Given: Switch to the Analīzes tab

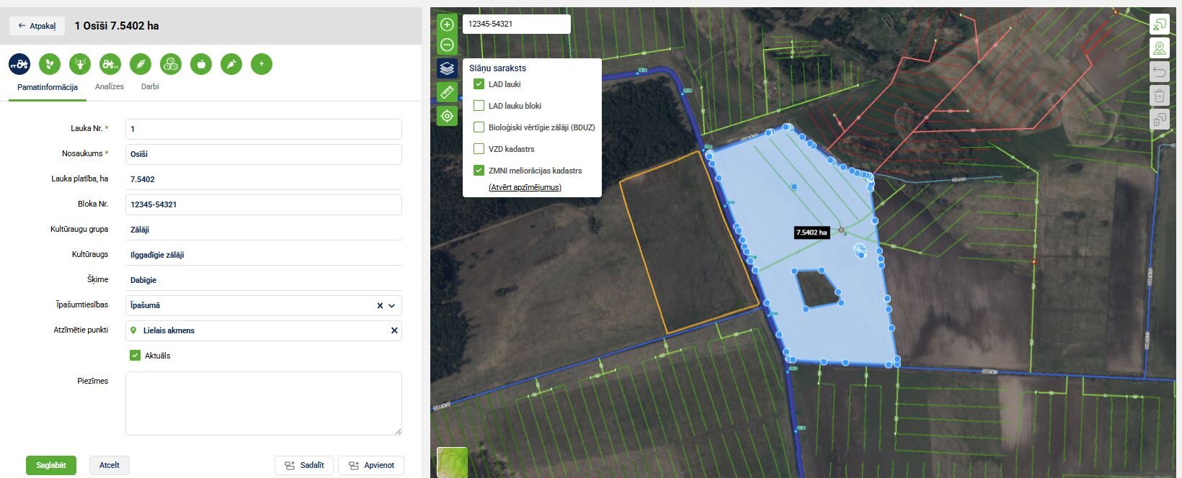Looking at the screenshot, I should click(x=110, y=86).
